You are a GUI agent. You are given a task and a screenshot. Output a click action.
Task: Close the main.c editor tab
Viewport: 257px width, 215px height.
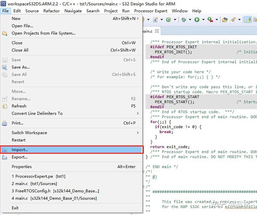[157, 31]
